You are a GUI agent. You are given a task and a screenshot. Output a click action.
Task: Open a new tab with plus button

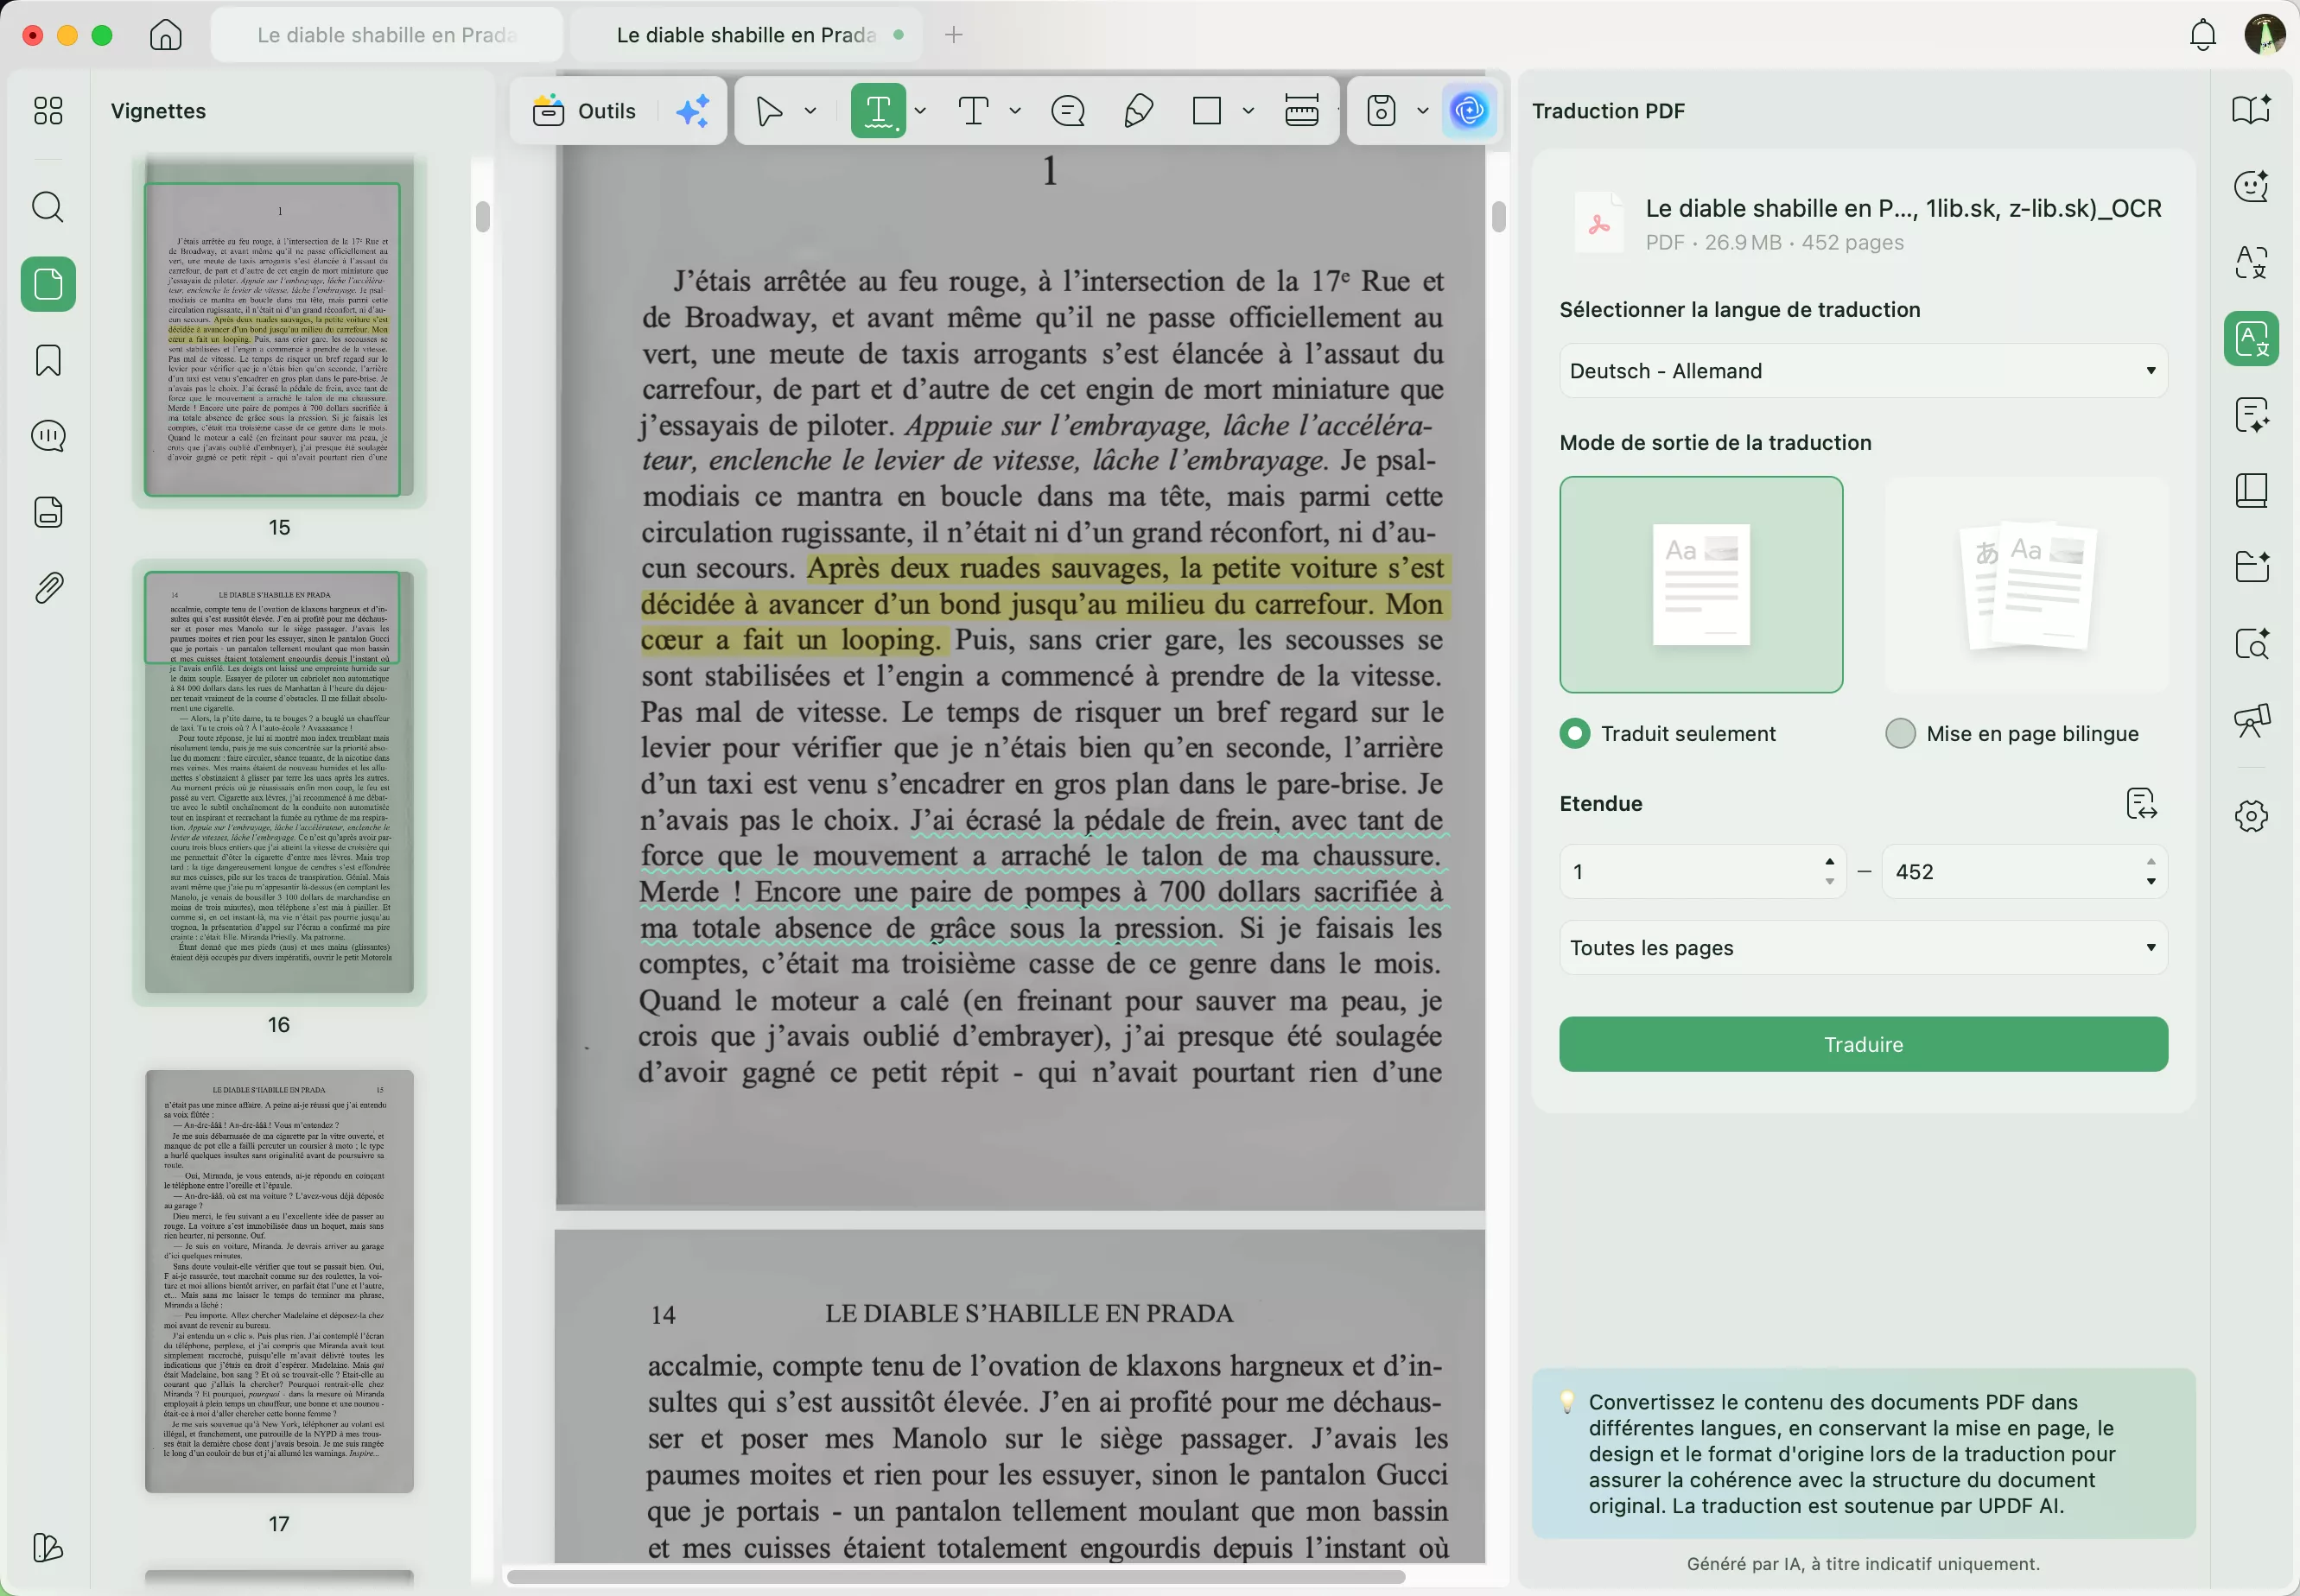pyautogui.click(x=953, y=35)
